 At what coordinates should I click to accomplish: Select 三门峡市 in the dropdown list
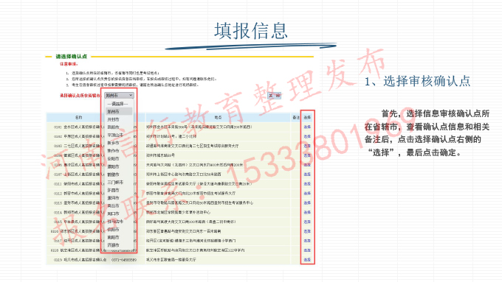115,183
